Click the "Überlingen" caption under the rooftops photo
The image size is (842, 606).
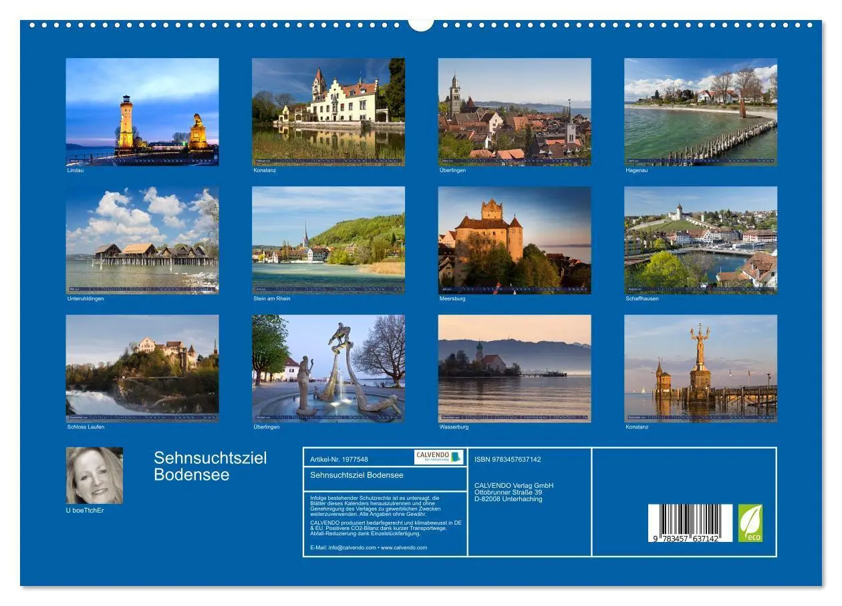coord(452,170)
